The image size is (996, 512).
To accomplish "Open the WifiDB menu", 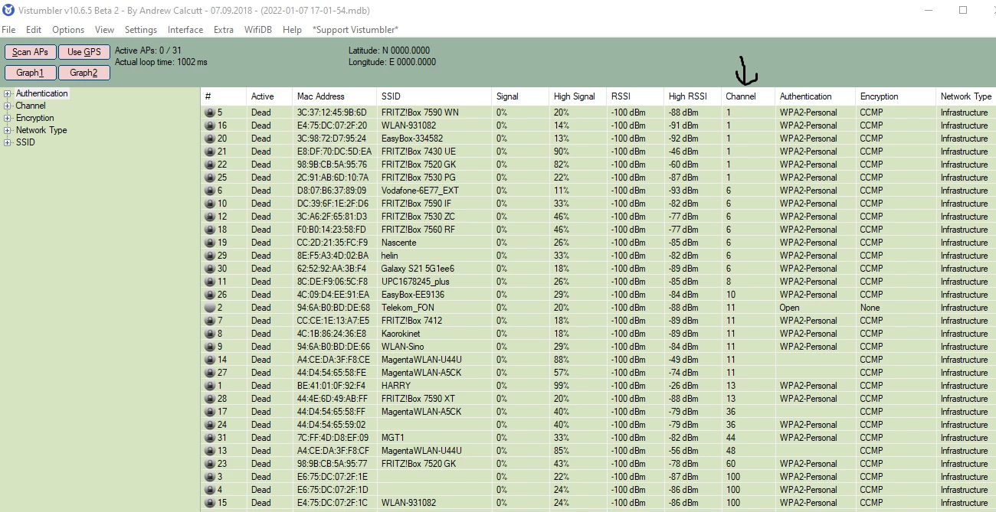I will coord(258,30).
